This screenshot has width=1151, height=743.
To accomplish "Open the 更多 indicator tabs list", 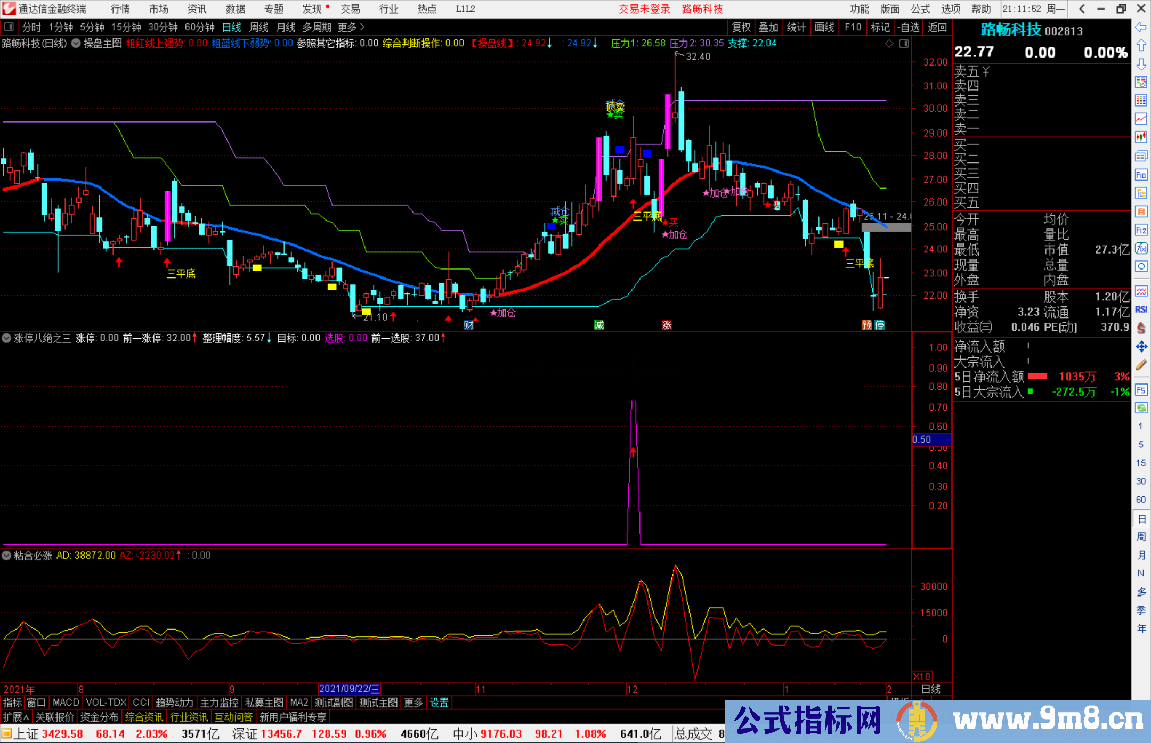I will tap(413, 703).
